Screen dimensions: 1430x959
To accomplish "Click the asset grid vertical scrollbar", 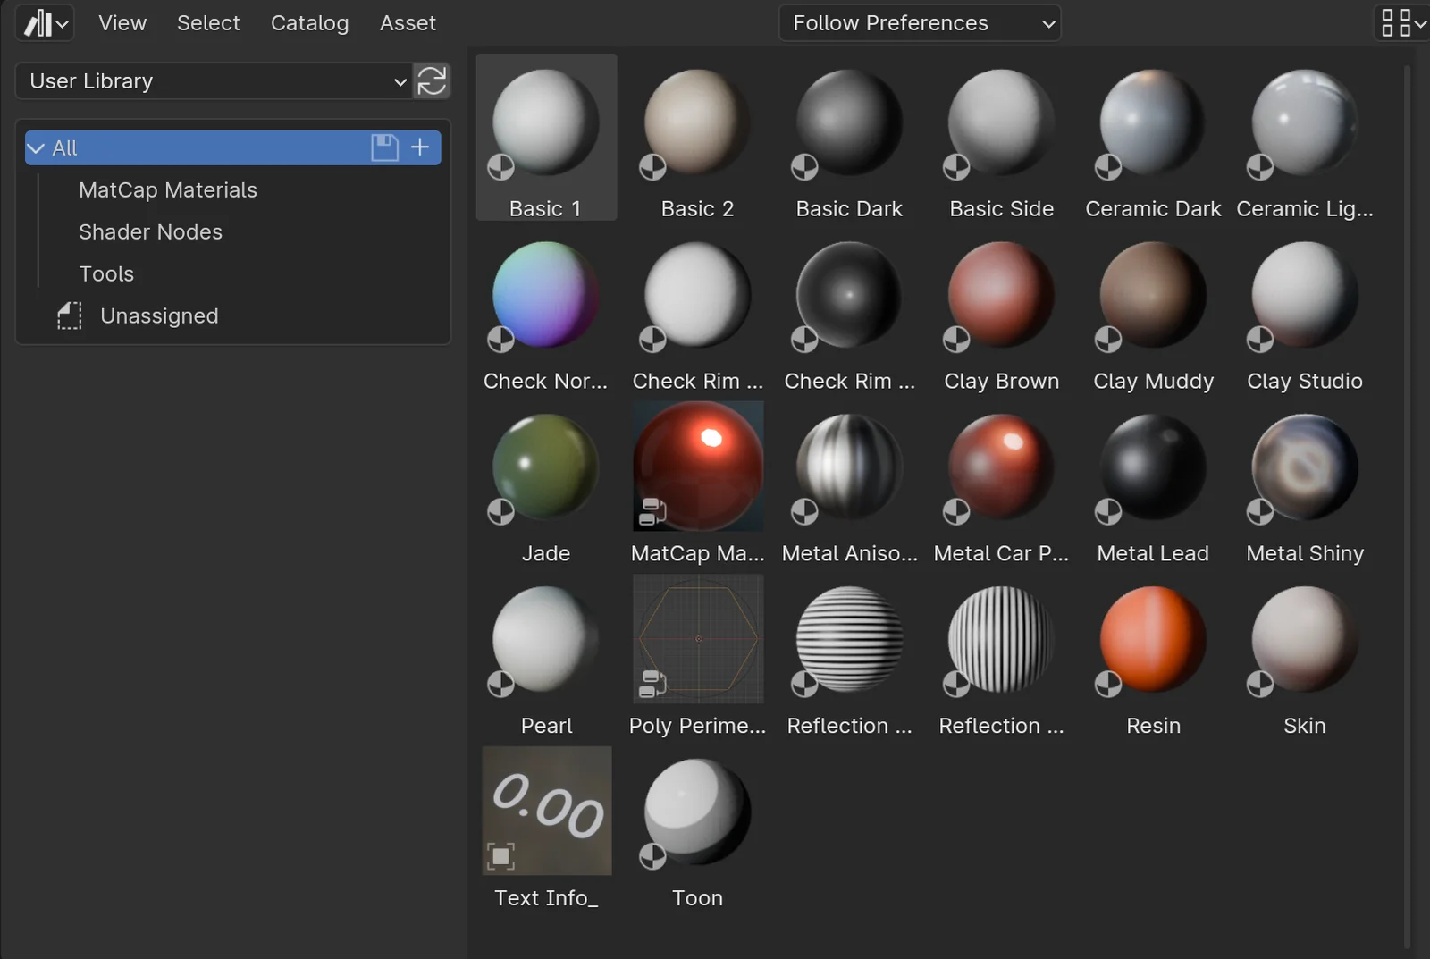I will [1407, 501].
